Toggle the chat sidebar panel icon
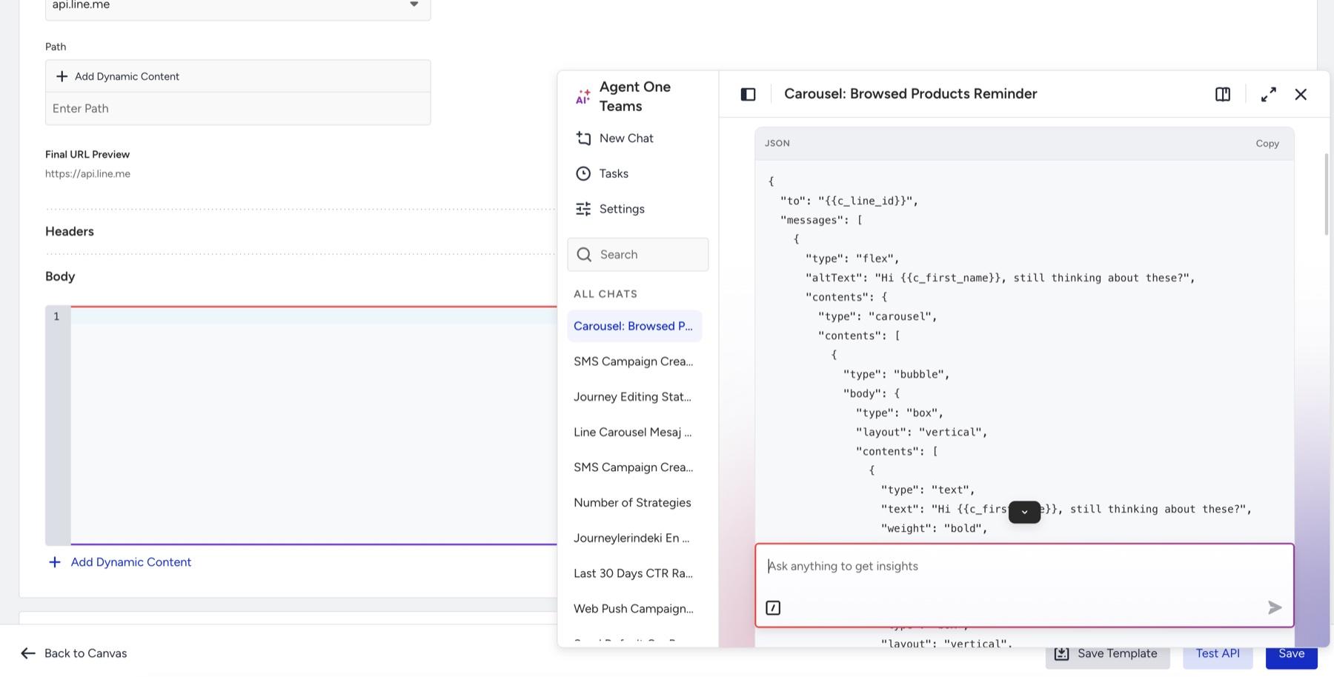The width and height of the screenshot is (1334, 677). point(749,94)
